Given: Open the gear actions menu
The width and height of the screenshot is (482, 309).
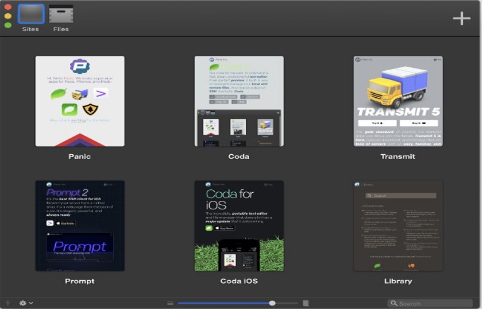Looking at the screenshot, I should (x=26, y=303).
